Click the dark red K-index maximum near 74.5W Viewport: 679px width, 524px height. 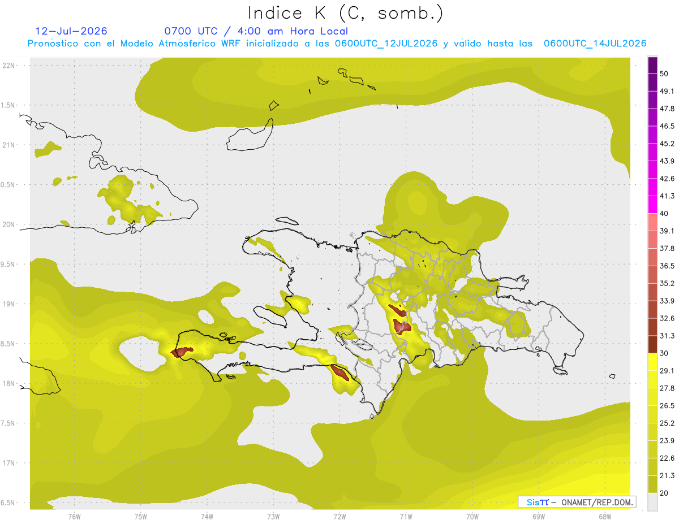182,352
